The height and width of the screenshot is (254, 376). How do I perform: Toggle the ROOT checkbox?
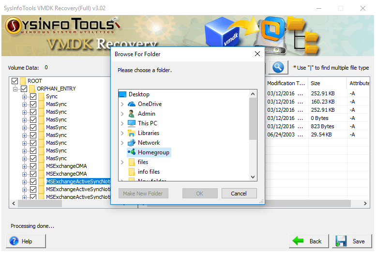pos(15,81)
